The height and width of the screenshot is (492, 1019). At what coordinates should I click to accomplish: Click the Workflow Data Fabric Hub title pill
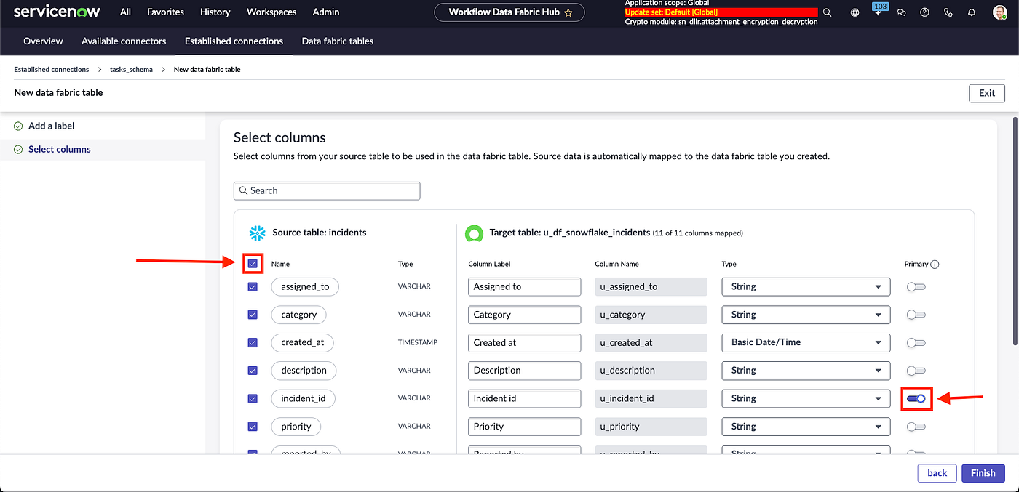tap(509, 12)
